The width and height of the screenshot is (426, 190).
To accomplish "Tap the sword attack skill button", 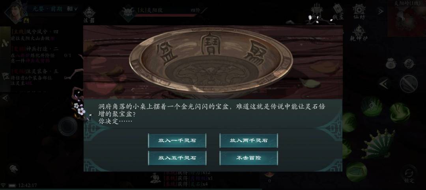I will (409, 84).
